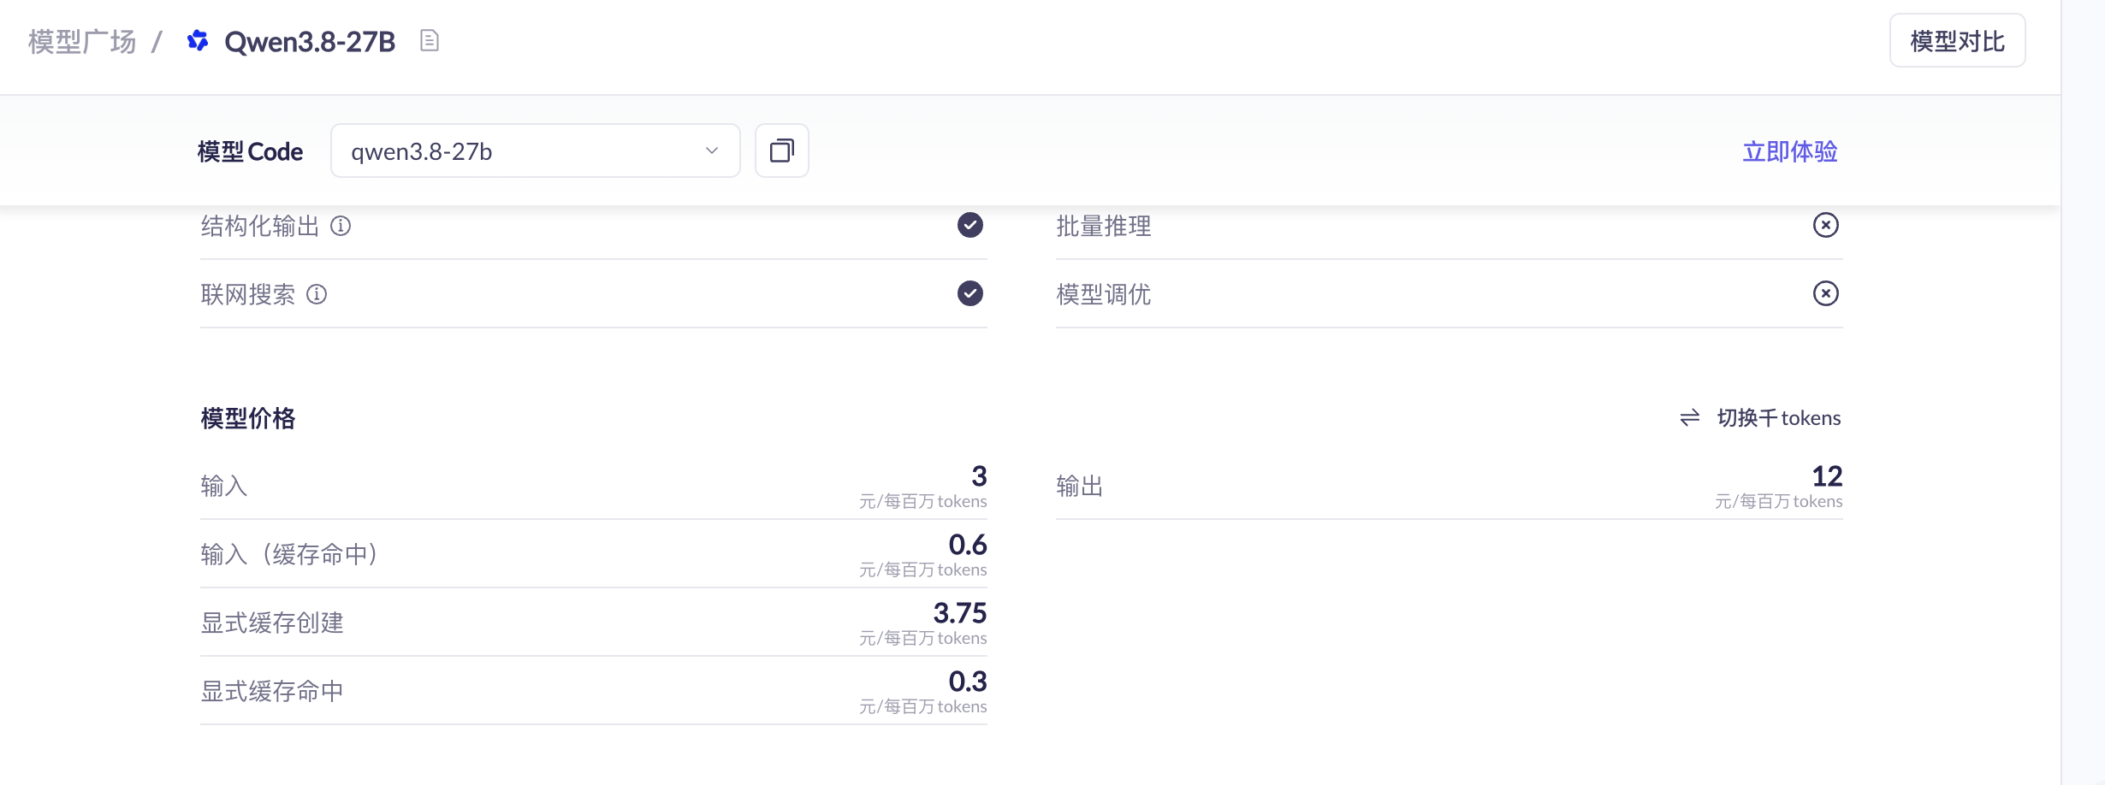
Task: Open the document icon beside Qwen3.8-27B title
Action: [x=430, y=40]
